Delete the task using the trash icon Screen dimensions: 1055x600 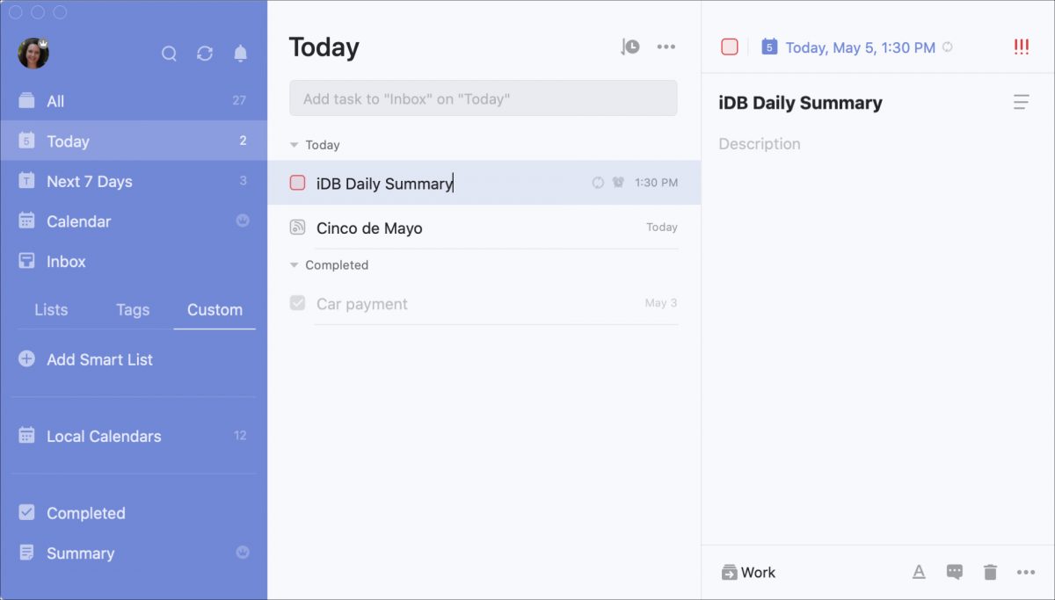989,572
